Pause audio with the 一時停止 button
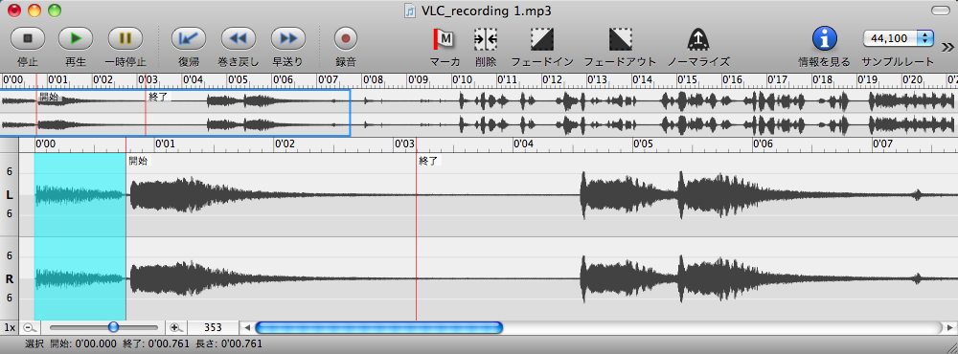This screenshot has height=354, width=958. pyautogui.click(x=125, y=38)
